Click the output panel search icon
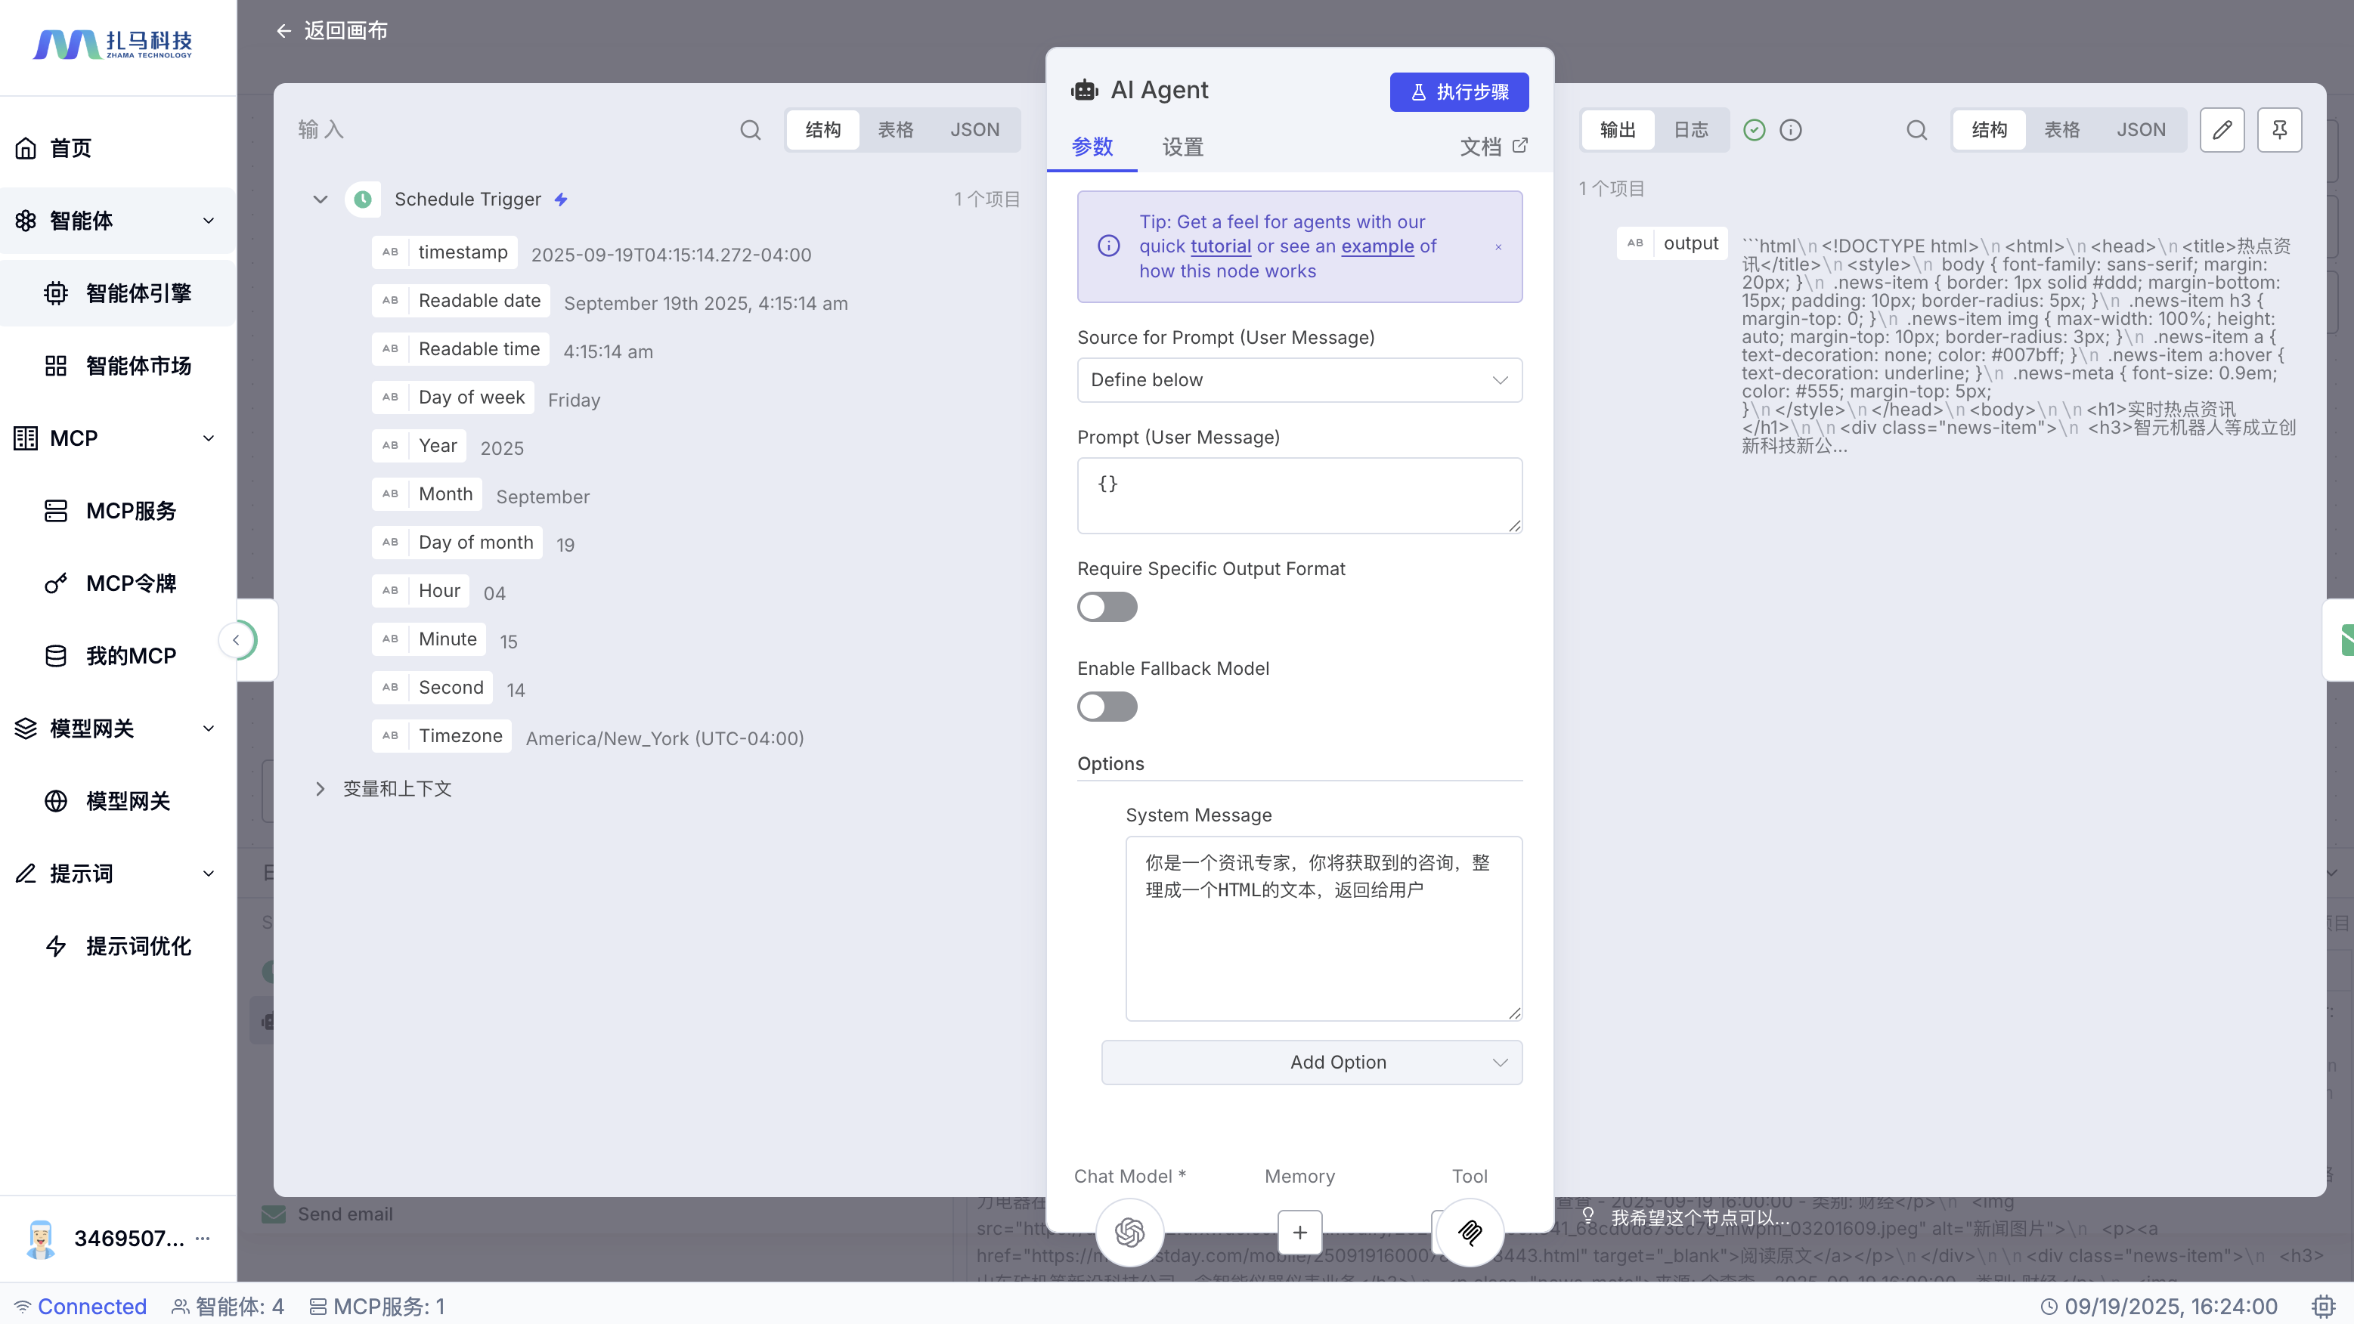 tap(1916, 130)
